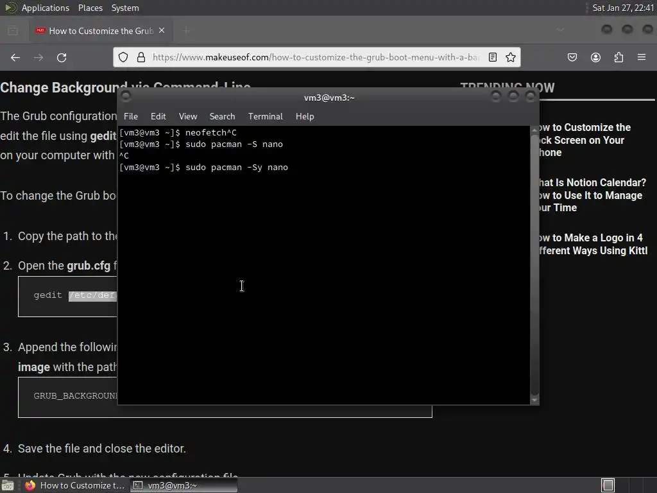Open 'What Is Notion Calendar' trending link
The image size is (657, 493).
coord(592,195)
